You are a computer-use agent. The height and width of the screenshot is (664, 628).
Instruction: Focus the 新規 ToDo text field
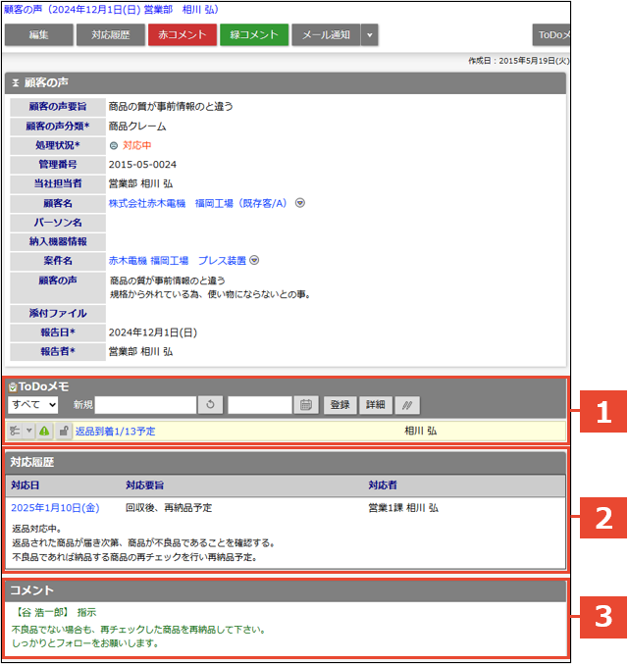pos(145,405)
